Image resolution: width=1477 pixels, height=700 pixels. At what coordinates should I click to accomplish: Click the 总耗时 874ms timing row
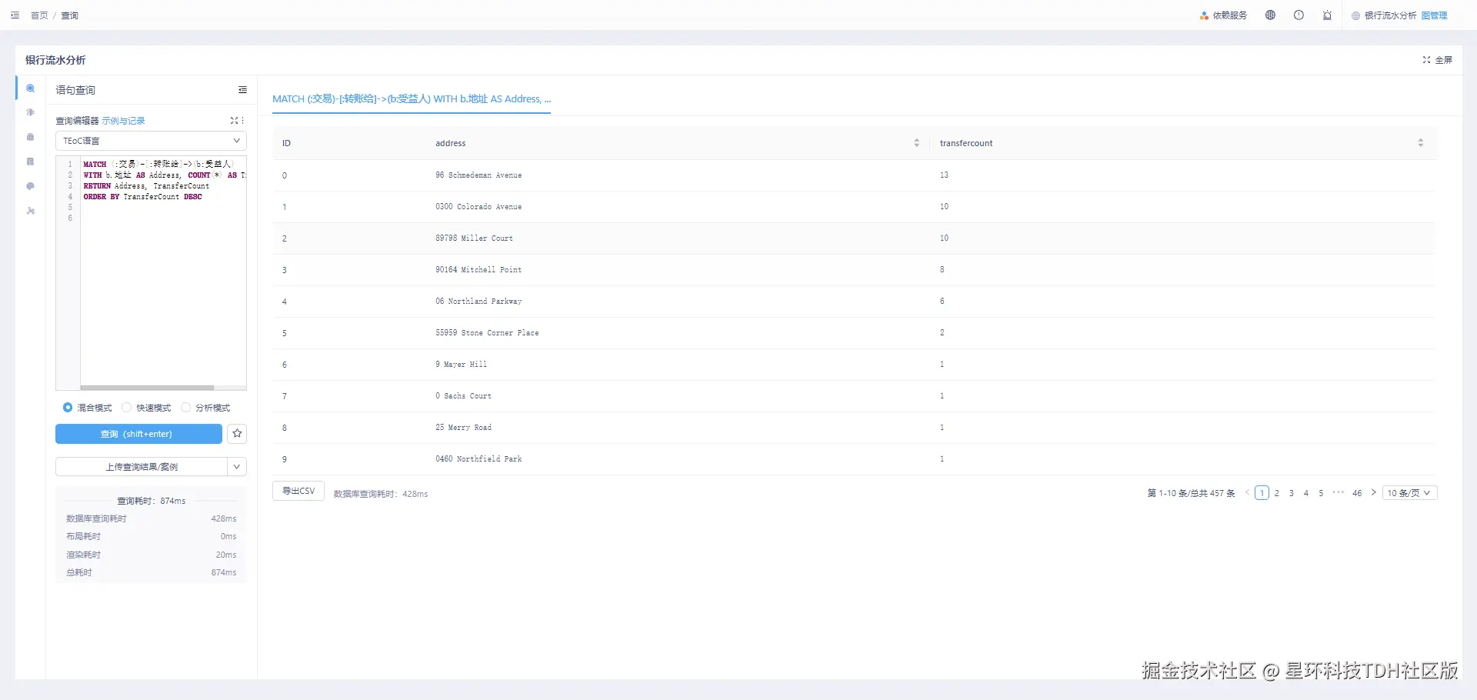(x=151, y=572)
